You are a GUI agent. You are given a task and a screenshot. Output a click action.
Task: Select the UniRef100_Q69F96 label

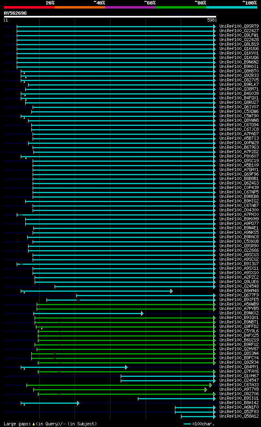pyautogui.click(x=239, y=174)
